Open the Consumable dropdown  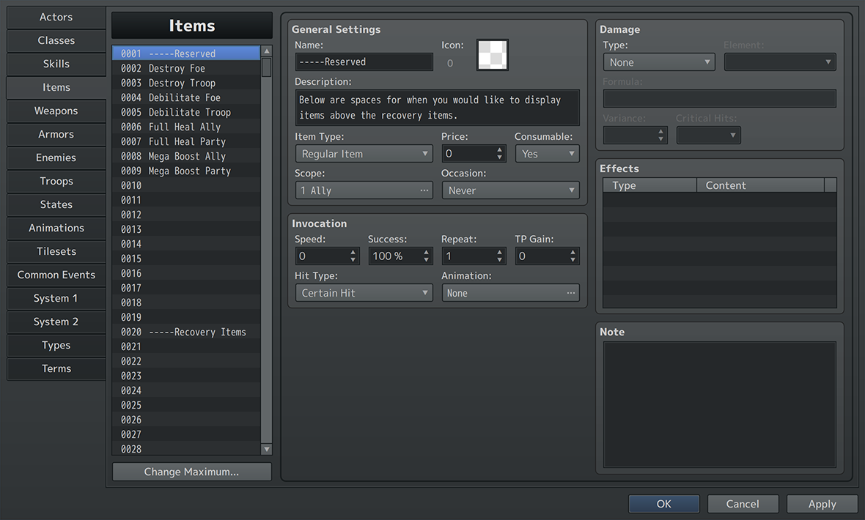point(547,154)
